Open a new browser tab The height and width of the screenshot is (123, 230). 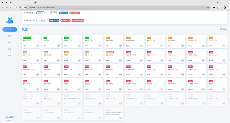tap(35, 2)
